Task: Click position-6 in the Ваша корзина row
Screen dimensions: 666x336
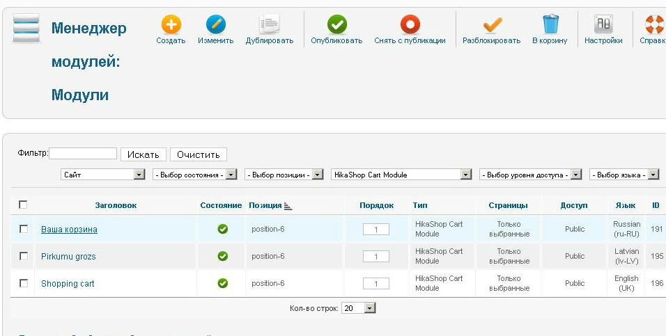Action: coord(268,229)
